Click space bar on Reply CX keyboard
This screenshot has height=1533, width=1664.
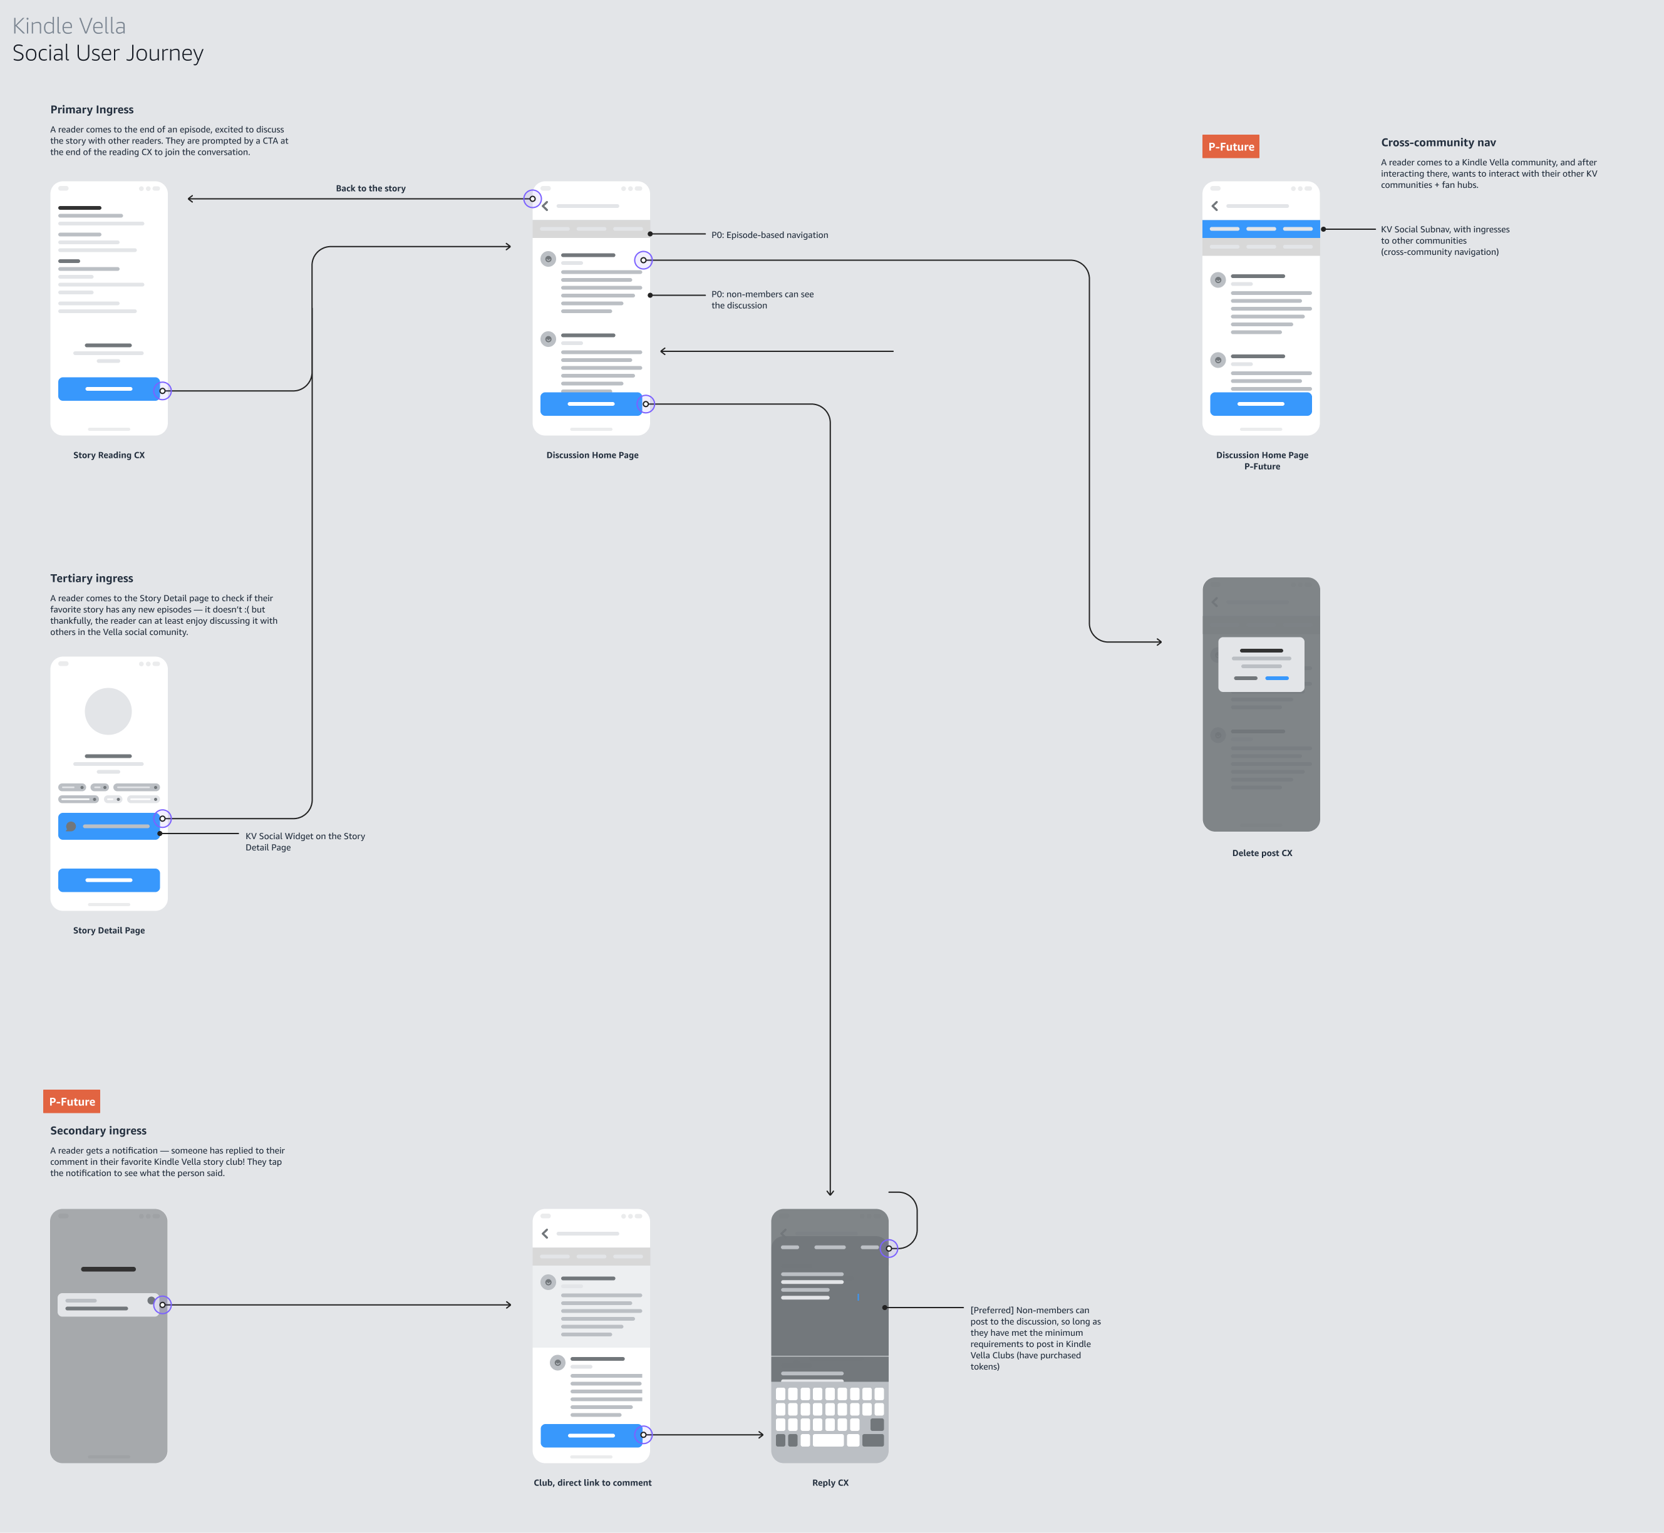pyautogui.click(x=829, y=1440)
